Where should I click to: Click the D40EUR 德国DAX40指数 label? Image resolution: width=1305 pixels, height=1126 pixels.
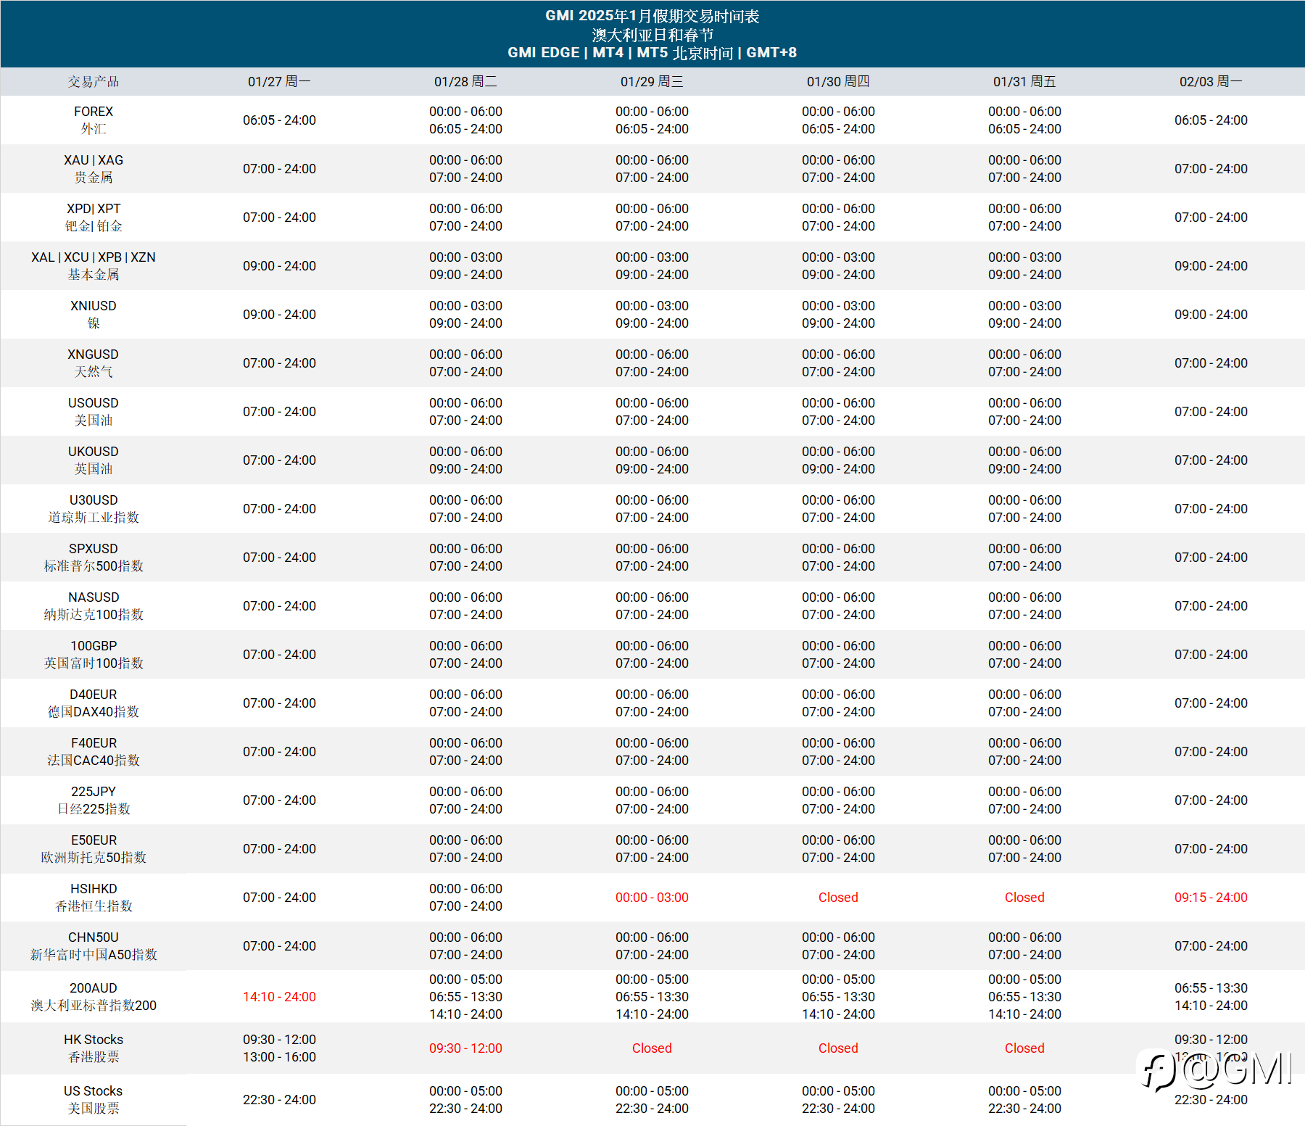[94, 703]
